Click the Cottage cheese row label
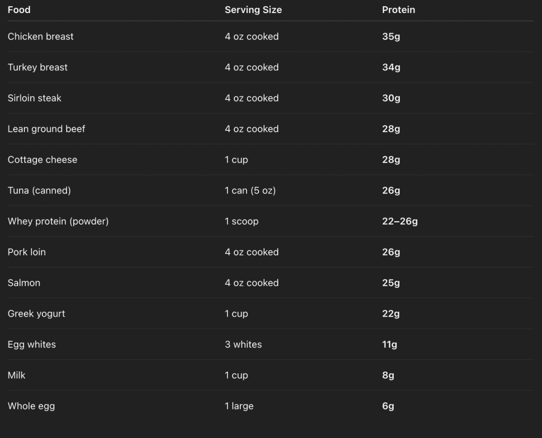This screenshot has height=438, width=542. (42, 160)
